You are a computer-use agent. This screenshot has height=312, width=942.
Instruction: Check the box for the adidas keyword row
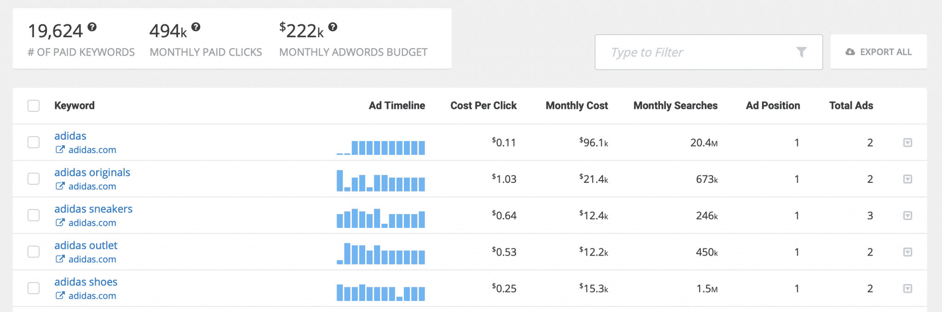[34, 142]
